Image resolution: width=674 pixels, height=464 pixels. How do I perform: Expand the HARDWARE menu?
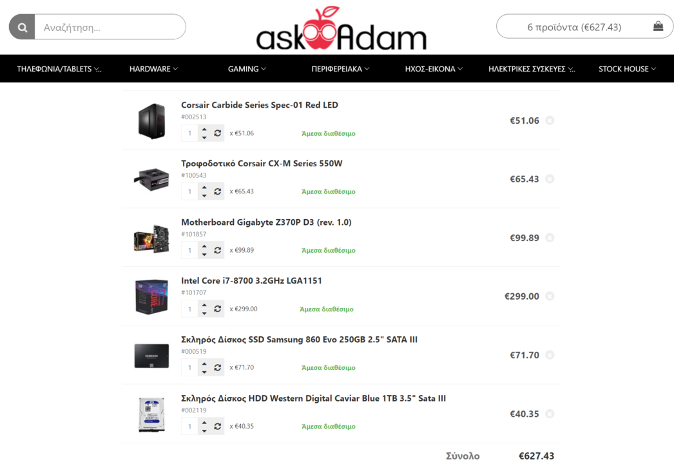[x=153, y=69]
